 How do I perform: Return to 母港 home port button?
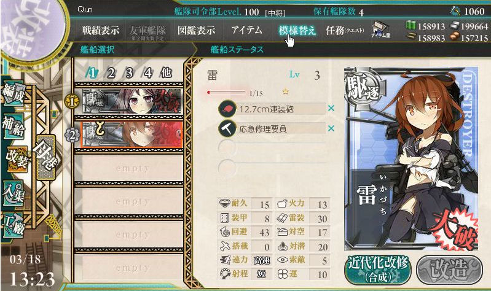(46, 157)
